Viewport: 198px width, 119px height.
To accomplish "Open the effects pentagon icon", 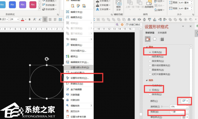I will coord(155,39).
